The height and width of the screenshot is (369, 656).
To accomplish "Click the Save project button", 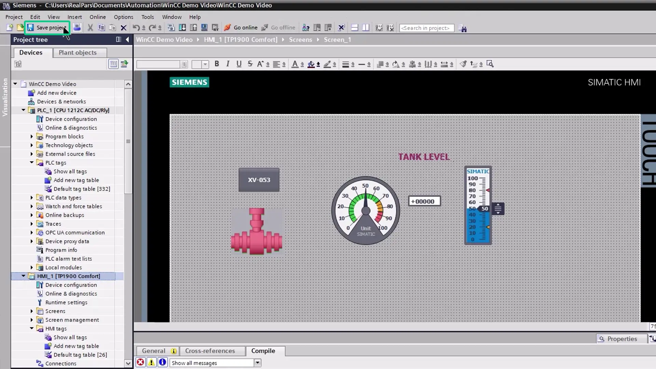I will click(x=47, y=28).
